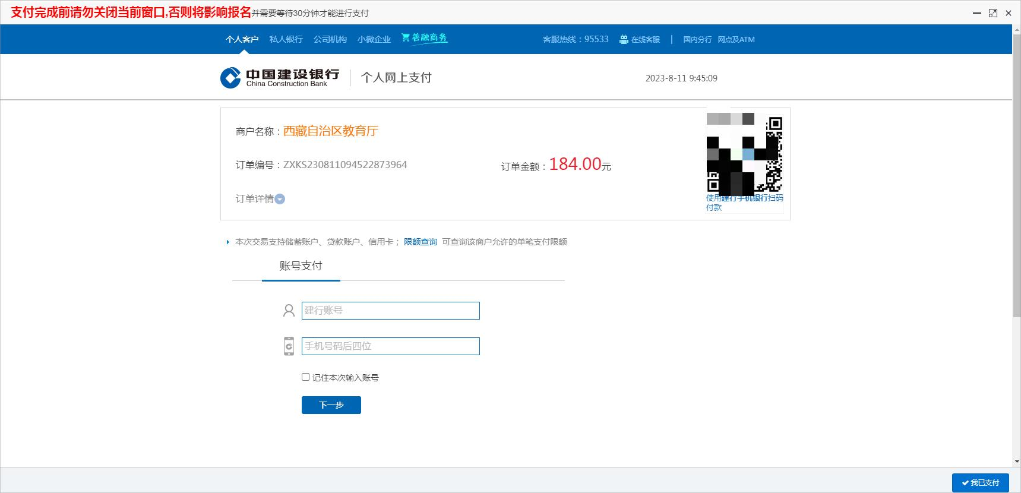Maximize the payment window
Image resolution: width=1021 pixels, height=493 pixels.
click(992, 13)
